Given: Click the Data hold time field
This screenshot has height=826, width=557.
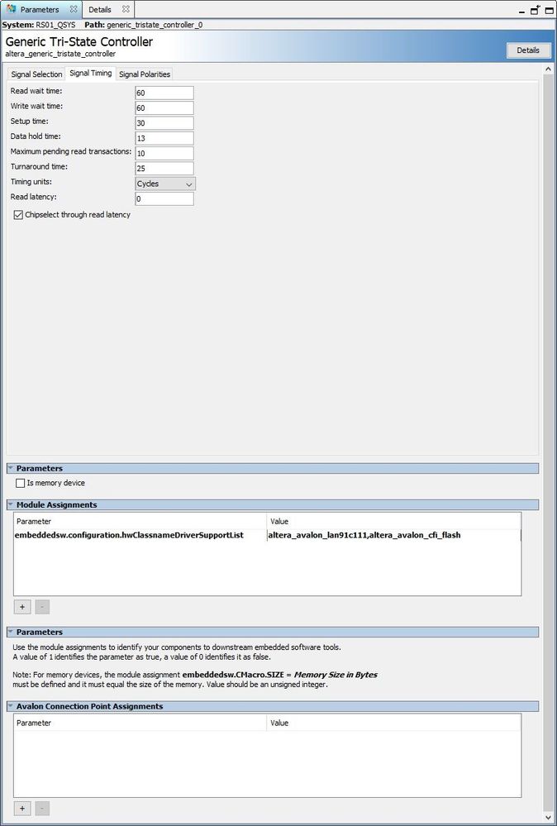Looking at the screenshot, I should pos(164,139).
